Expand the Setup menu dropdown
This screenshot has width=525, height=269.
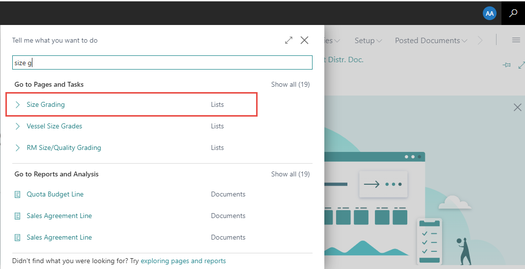tap(368, 41)
